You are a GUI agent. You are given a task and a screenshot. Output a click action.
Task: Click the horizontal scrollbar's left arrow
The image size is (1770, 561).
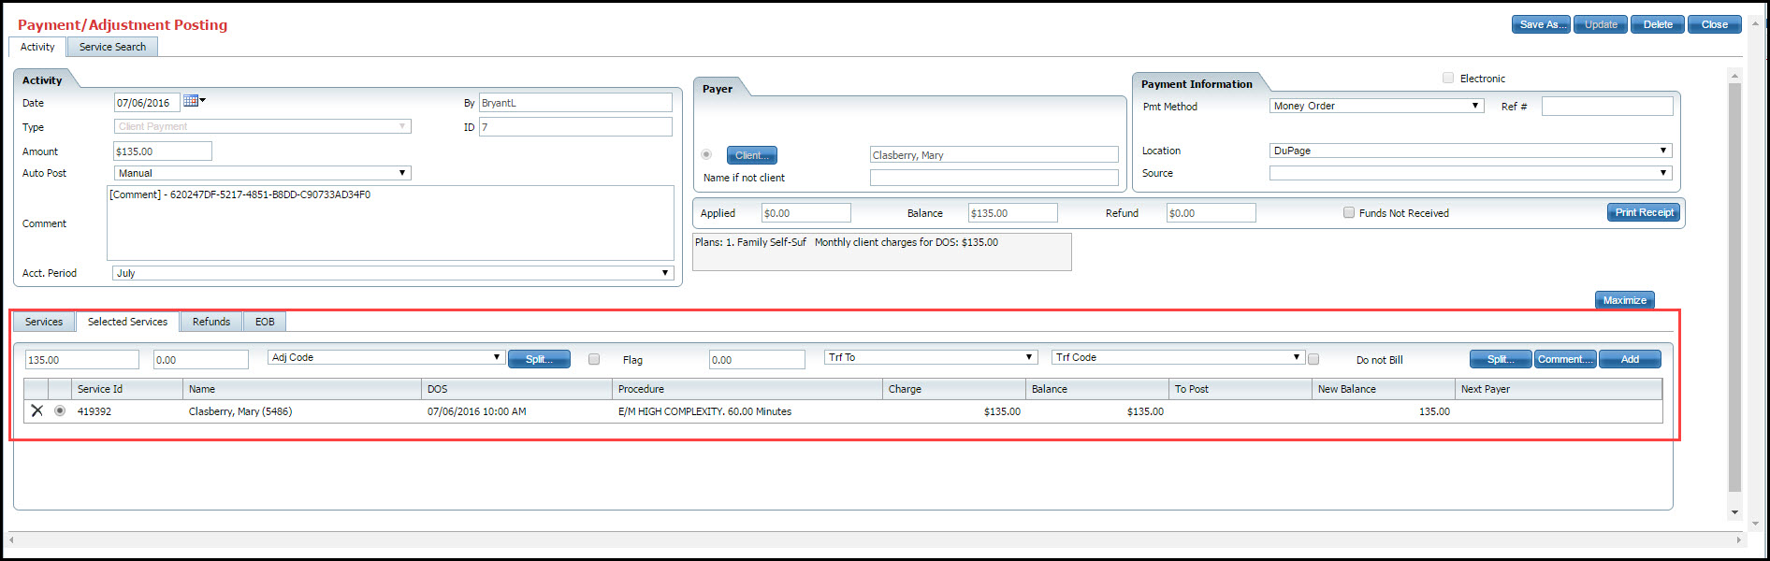(x=11, y=539)
